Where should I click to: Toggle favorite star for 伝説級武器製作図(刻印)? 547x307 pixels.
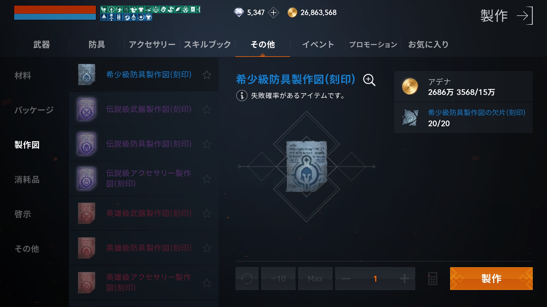207,109
